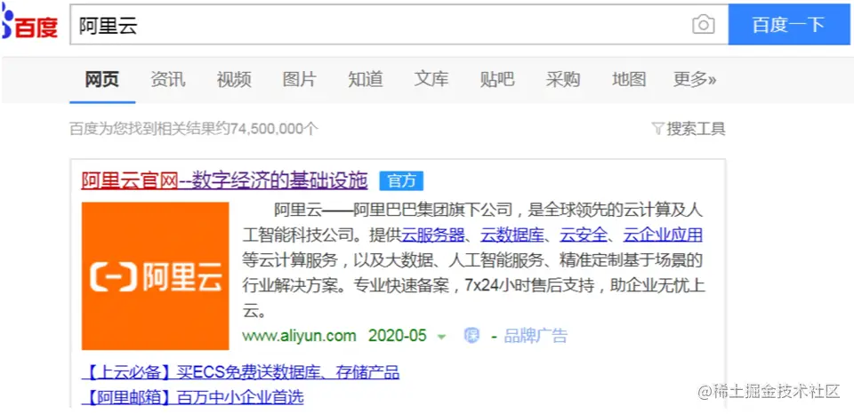This screenshot has height=414, width=854.
Task: Select the 贴吧 tab
Action: [x=497, y=79]
